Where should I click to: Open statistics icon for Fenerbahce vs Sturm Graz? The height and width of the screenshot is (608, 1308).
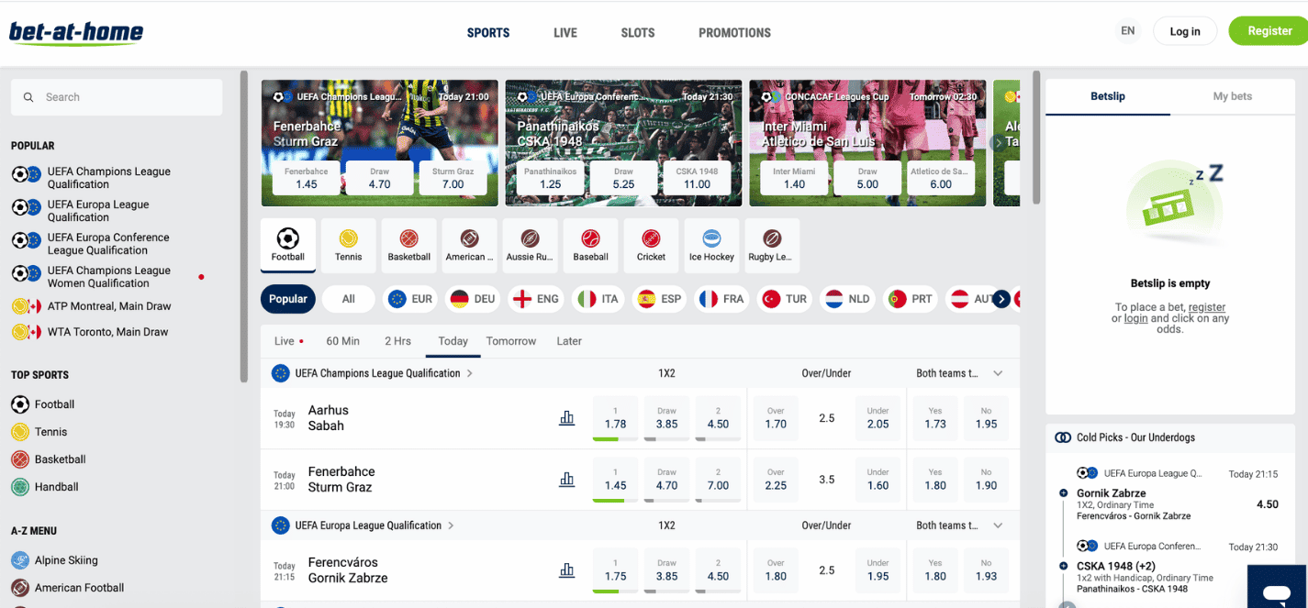tap(567, 480)
